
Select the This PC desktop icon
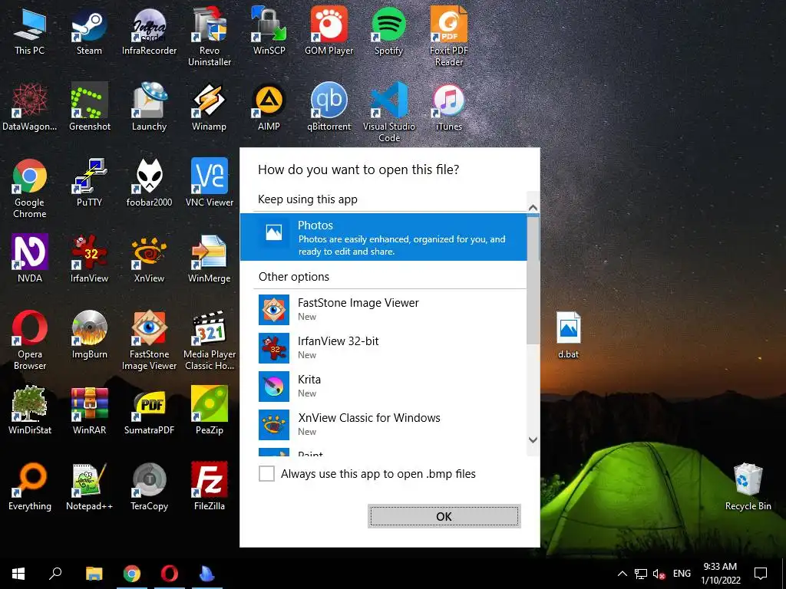(30, 31)
